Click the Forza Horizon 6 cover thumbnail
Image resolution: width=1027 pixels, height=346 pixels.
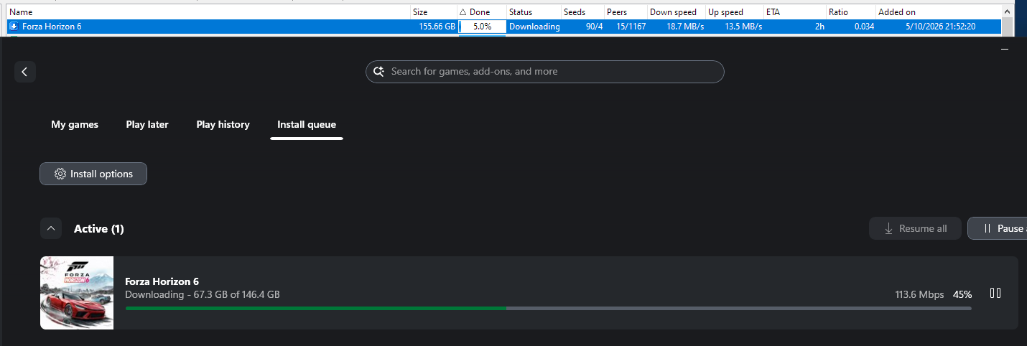coord(77,293)
